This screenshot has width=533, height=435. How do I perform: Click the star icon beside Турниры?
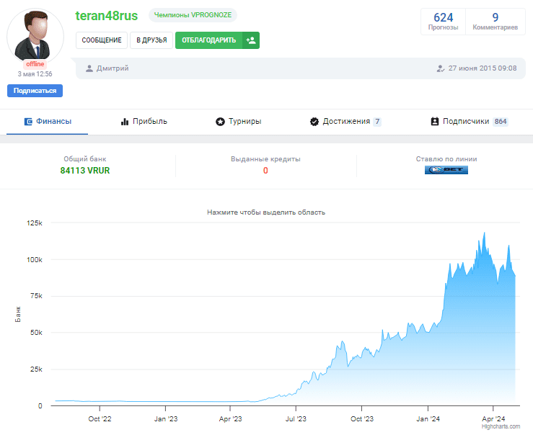tap(220, 122)
